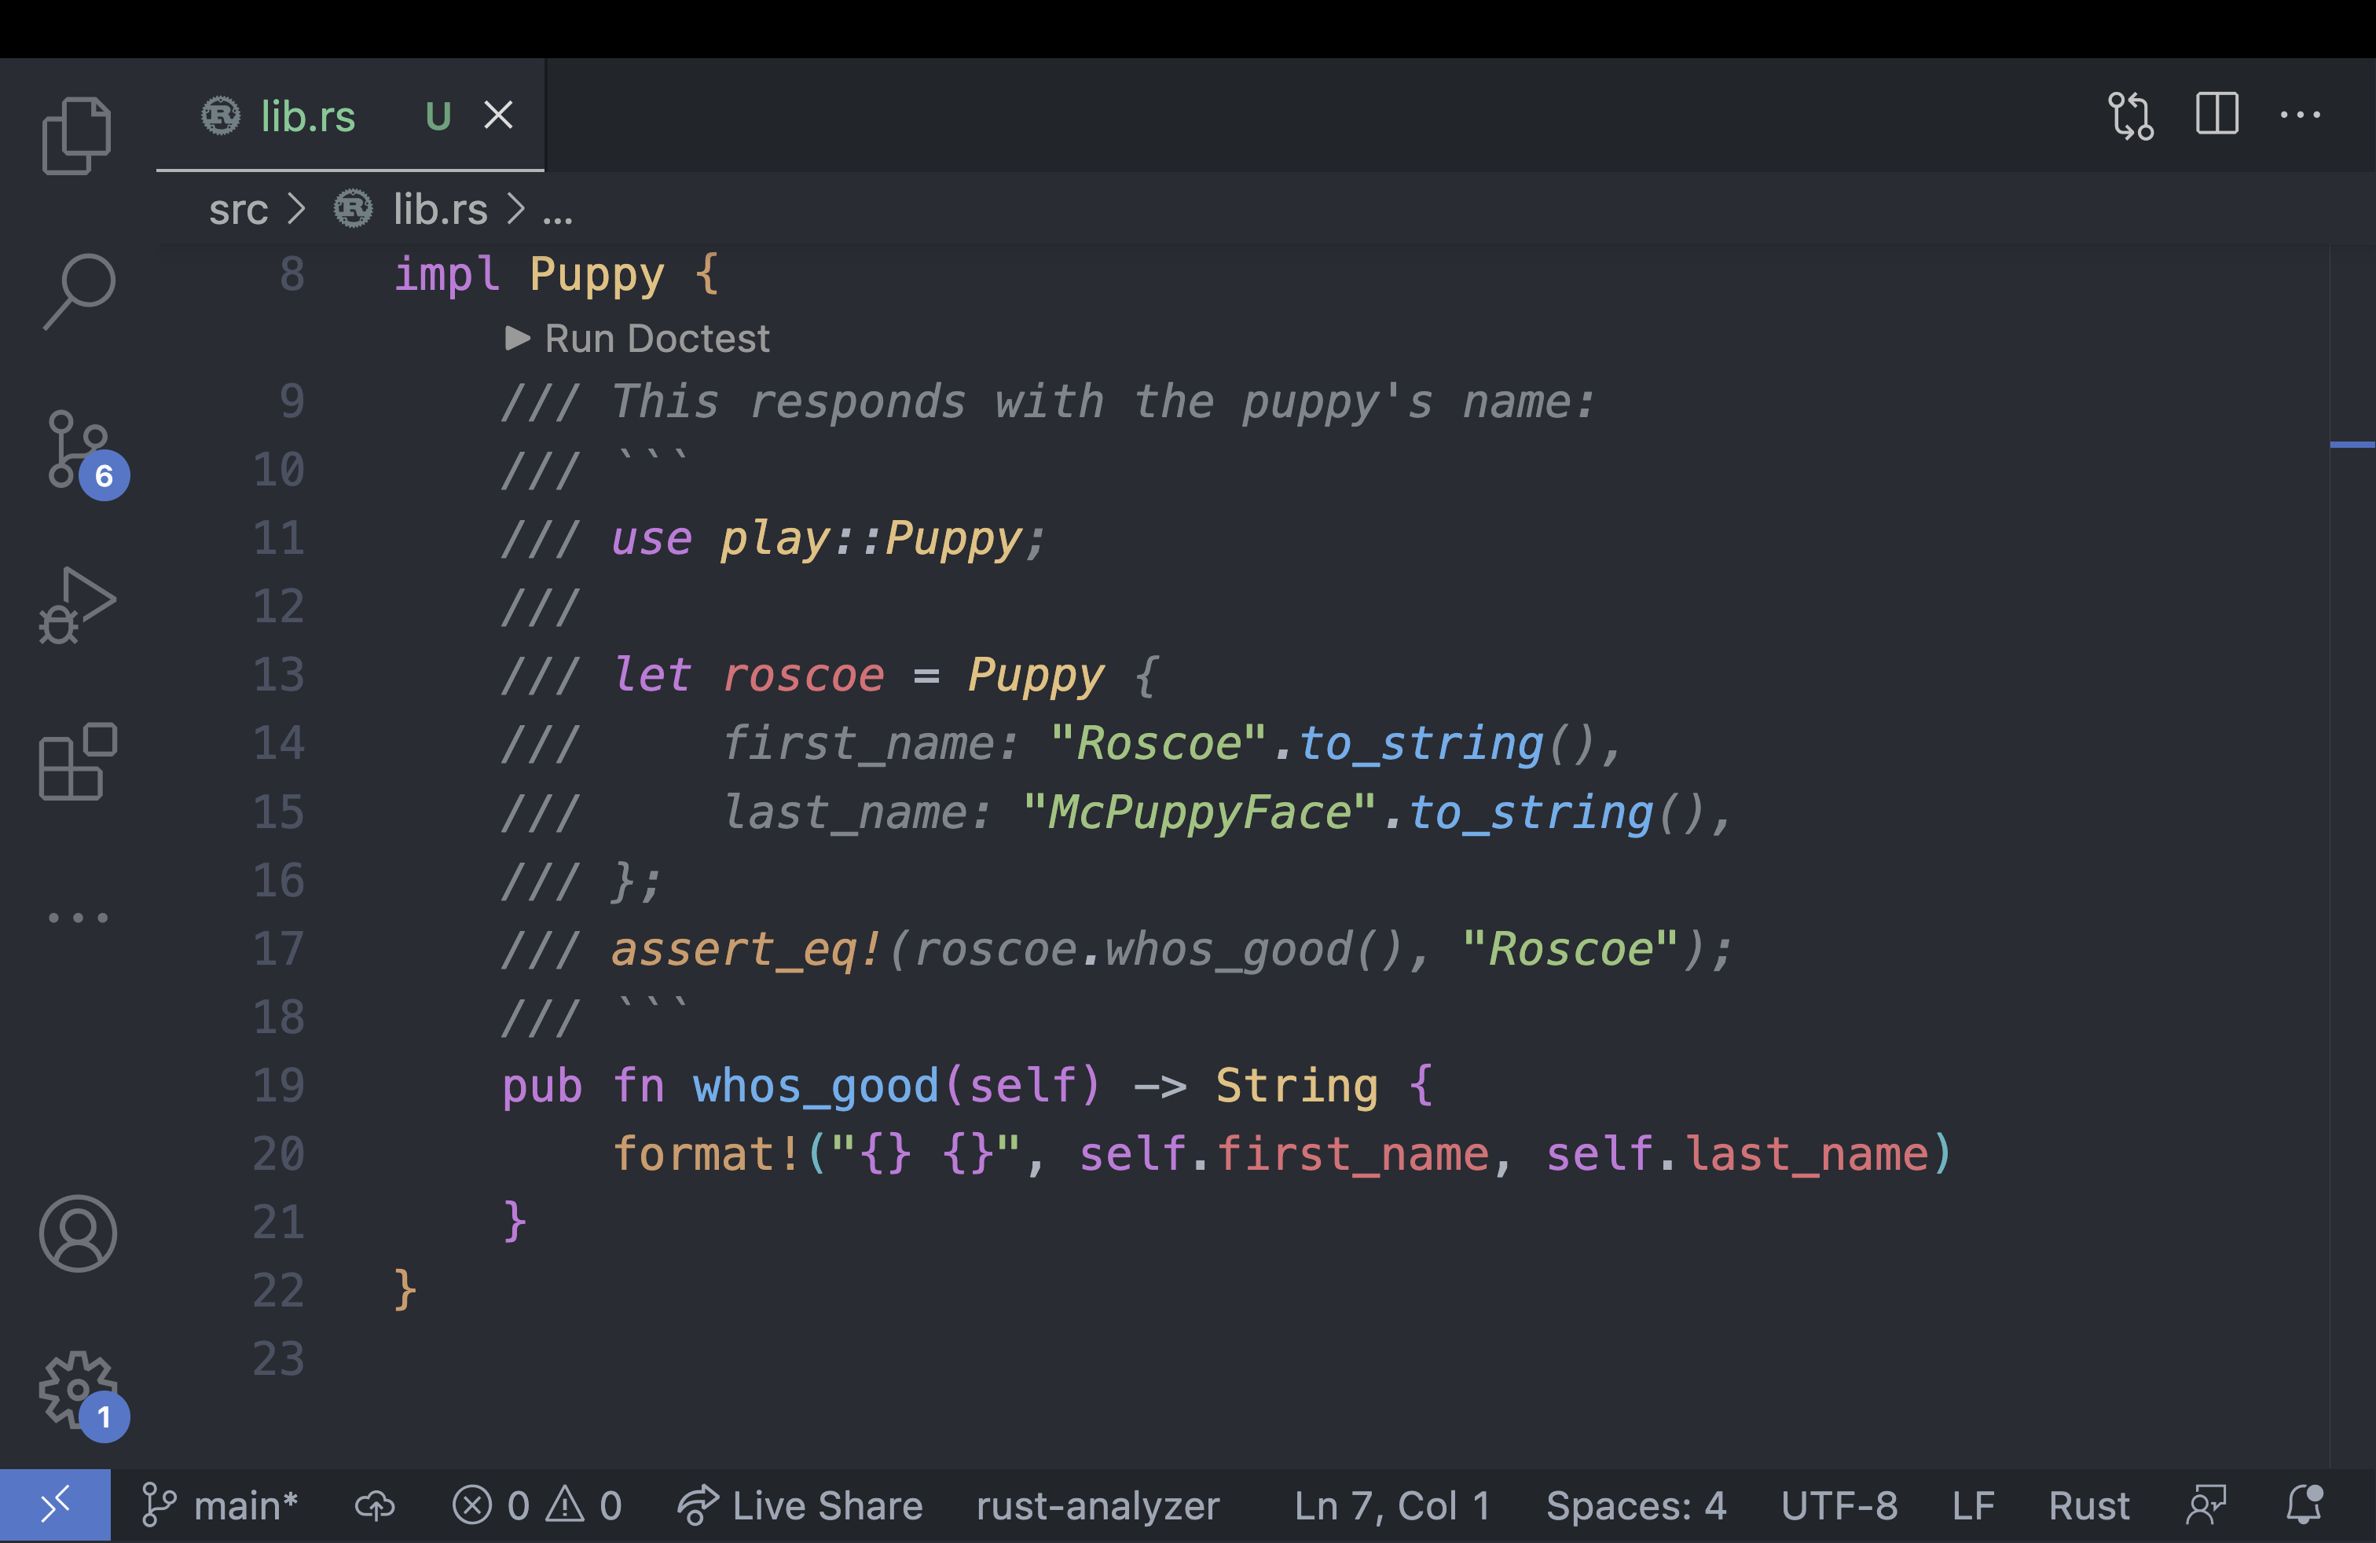The image size is (2376, 1543).
Task: Start Live Share session
Action: [x=800, y=1505]
